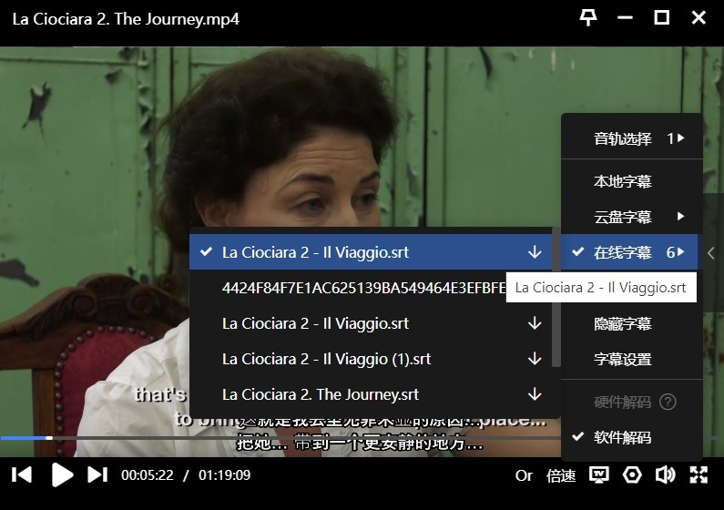Download the La Ciociara 2. The Journey.srt subtitle
Viewport: 724px width, 510px height.
click(535, 394)
